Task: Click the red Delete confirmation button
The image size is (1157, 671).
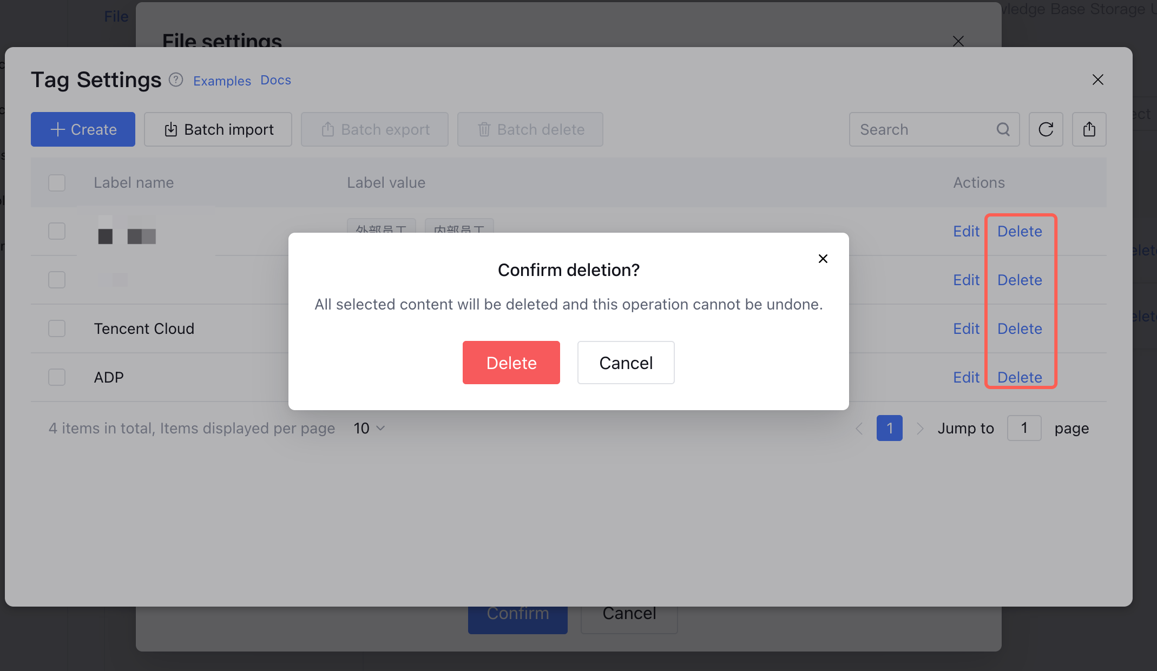Action: pyautogui.click(x=511, y=363)
